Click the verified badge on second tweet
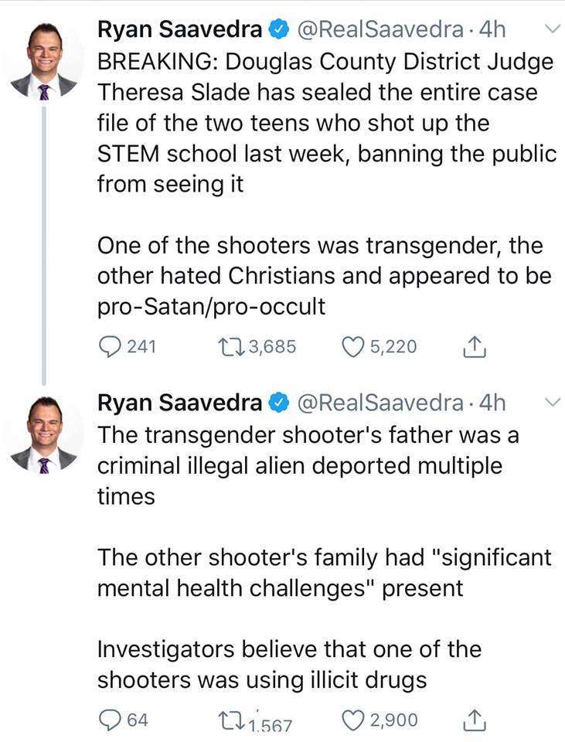The image size is (565, 742). [x=279, y=403]
